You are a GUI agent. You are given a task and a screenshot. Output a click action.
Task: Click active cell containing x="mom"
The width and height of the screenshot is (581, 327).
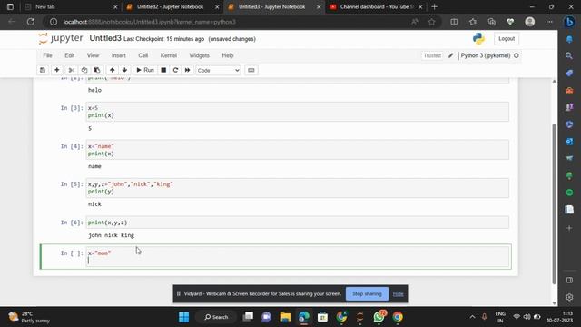tap(298, 256)
